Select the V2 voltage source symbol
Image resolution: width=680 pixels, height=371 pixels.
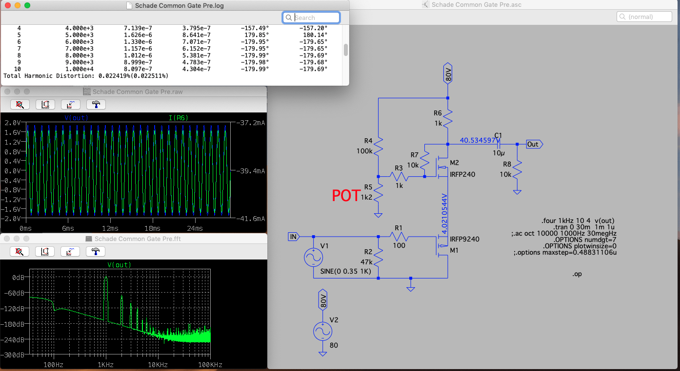coord(322,332)
